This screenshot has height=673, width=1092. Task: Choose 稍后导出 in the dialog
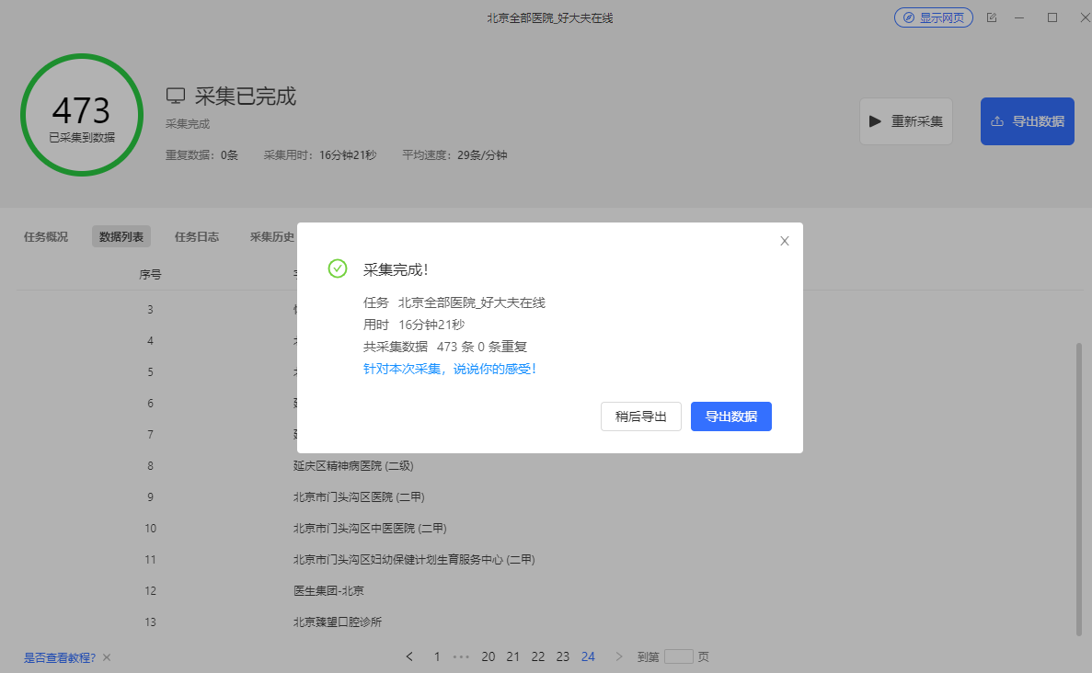(640, 416)
